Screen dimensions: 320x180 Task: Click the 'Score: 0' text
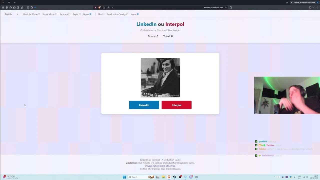coord(153,36)
